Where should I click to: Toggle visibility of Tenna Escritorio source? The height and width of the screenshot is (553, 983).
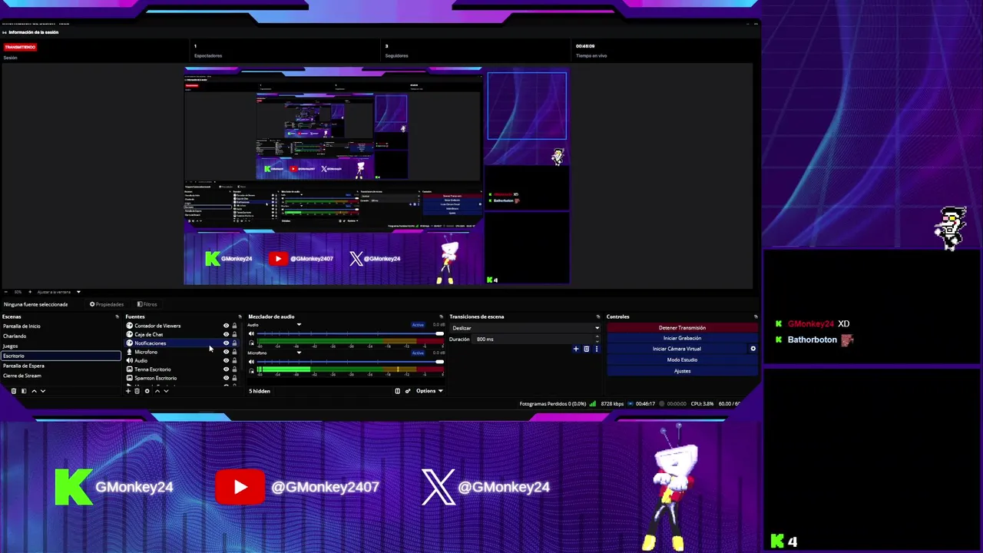pyautogui.click(x=226, y=369)
